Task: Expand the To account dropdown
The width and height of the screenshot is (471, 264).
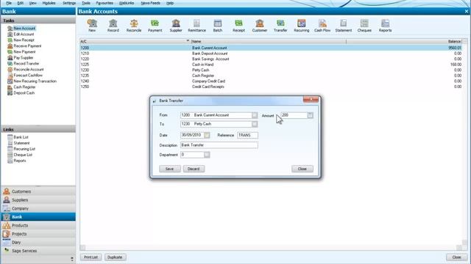Action: click(255, 124)
